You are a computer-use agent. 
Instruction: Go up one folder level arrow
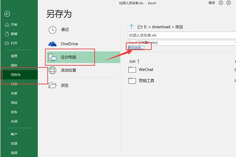click(x=131, y=27)
